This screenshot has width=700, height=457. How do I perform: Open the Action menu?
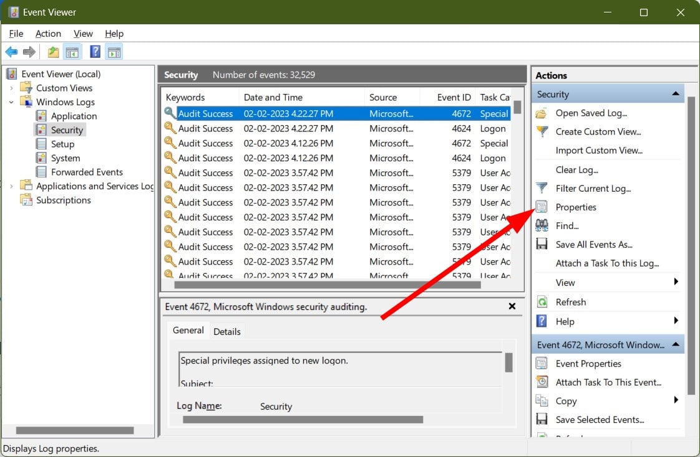(48, 34)
